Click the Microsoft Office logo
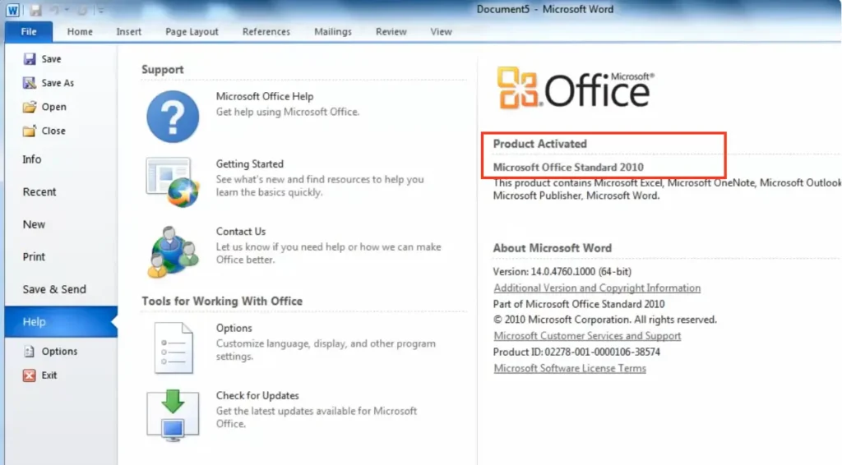 coord(576,88)
